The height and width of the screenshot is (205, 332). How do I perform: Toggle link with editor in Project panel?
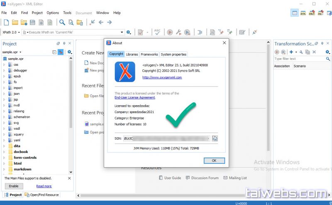point(61,52)
